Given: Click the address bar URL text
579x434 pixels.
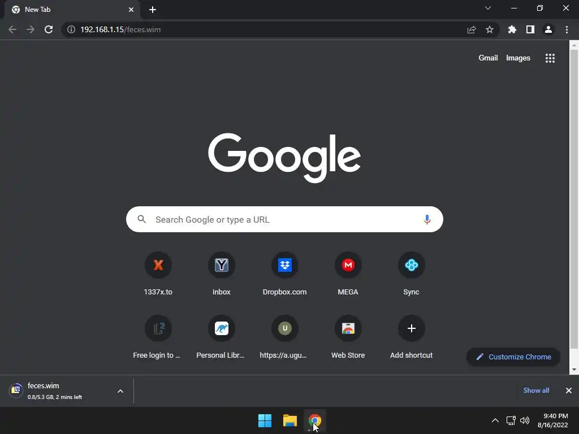Looking at the screenshot, I should (x=120, y=29).
